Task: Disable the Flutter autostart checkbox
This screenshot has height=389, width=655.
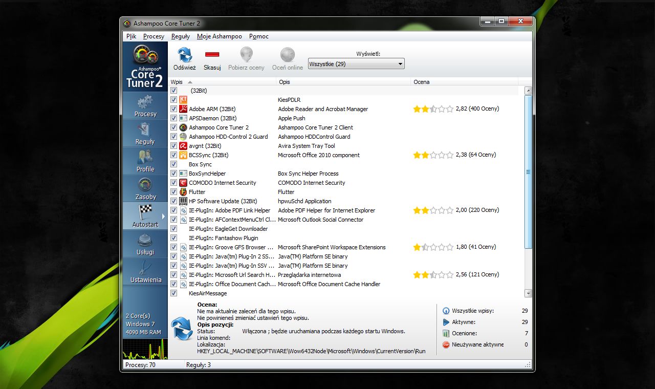Action: [x=174, y=192]
